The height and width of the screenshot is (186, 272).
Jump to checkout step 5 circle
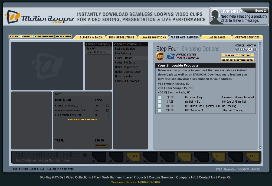point(254,49)
